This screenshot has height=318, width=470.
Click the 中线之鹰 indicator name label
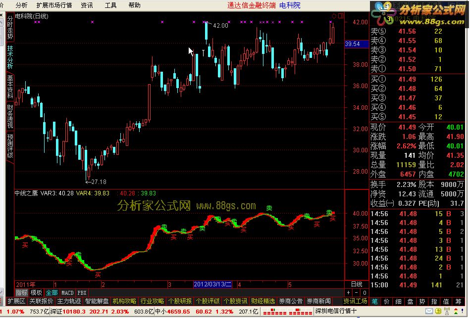pos(26,193)
